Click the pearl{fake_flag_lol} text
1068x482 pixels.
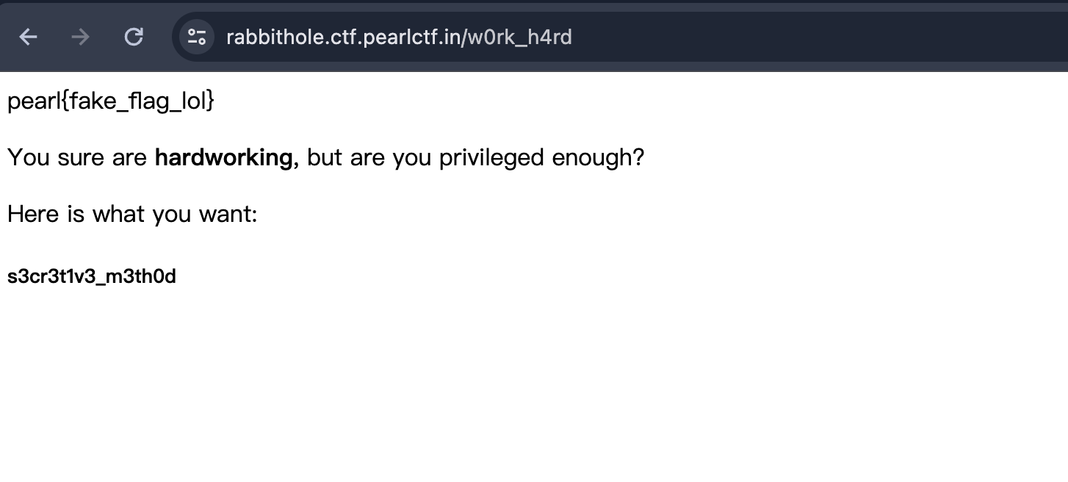click(x=110, y=101)
